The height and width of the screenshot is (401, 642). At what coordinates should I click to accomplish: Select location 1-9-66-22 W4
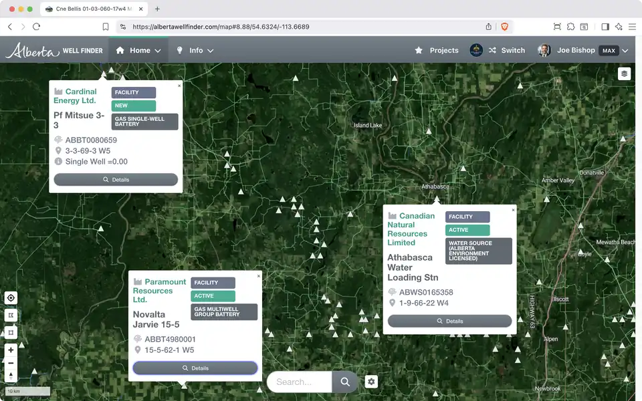pyautogui.click(x=424, y=303)
